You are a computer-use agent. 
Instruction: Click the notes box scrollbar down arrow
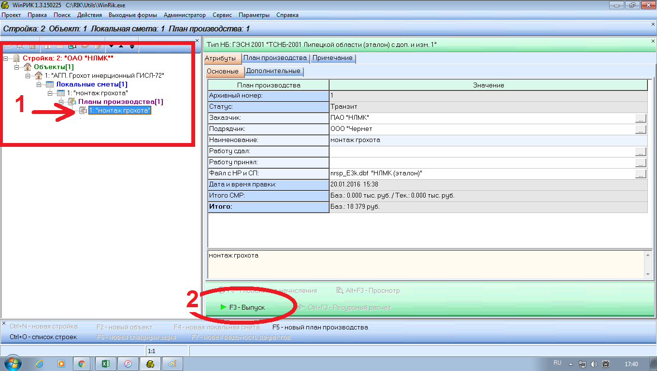click(648, 274)
